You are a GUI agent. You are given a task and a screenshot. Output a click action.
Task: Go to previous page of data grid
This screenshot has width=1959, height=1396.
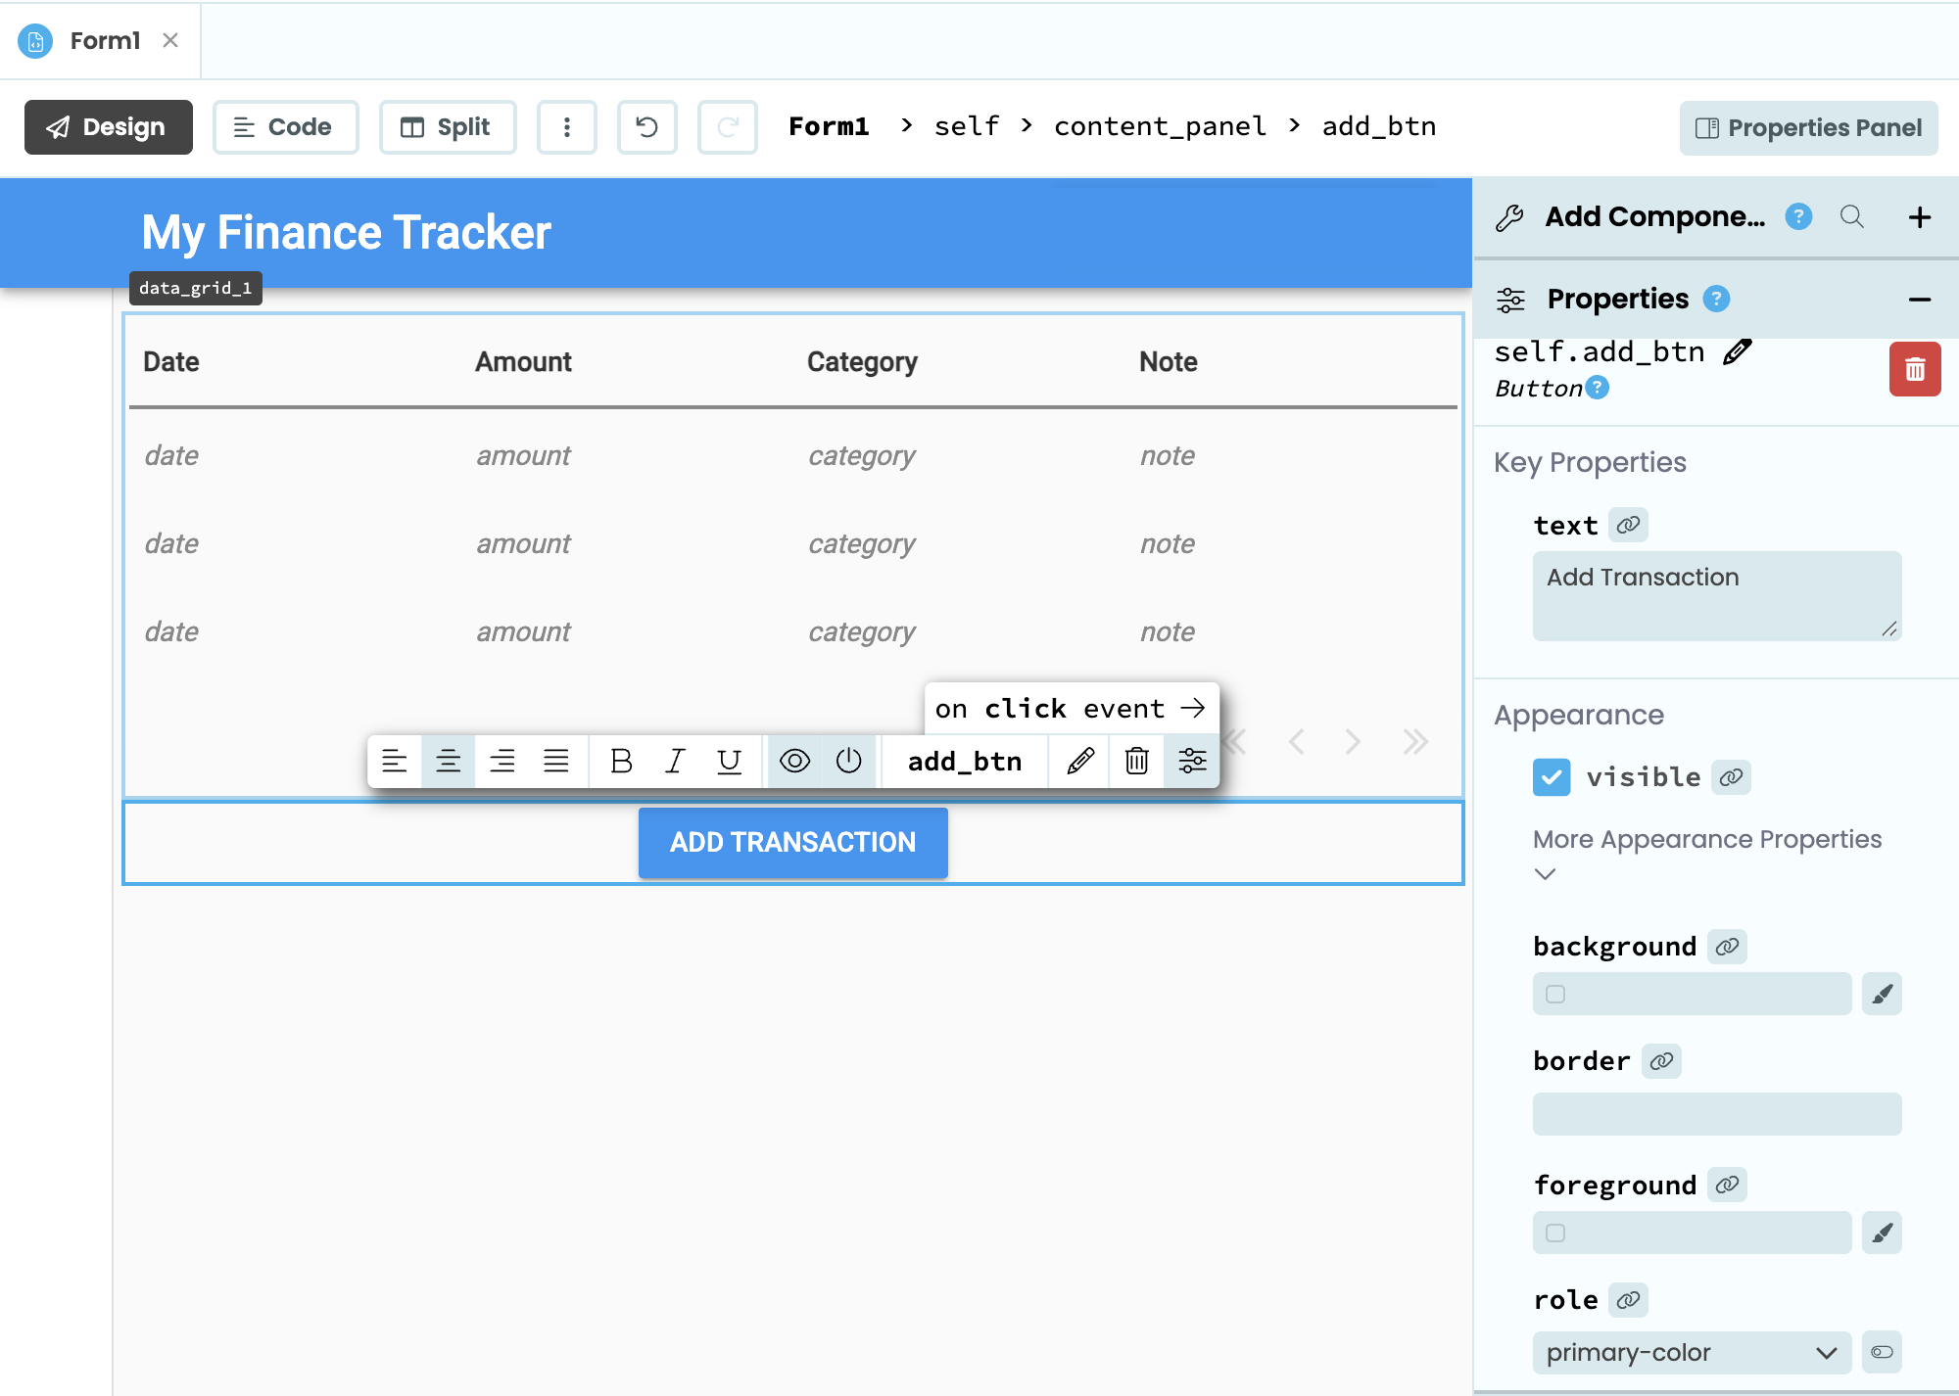[x=1297, y=741]
